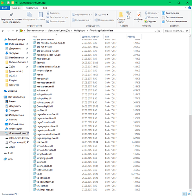Screen dimensions: 192x196
Task: Pin folder to Quick Access panel
Action: coord(11,18)
